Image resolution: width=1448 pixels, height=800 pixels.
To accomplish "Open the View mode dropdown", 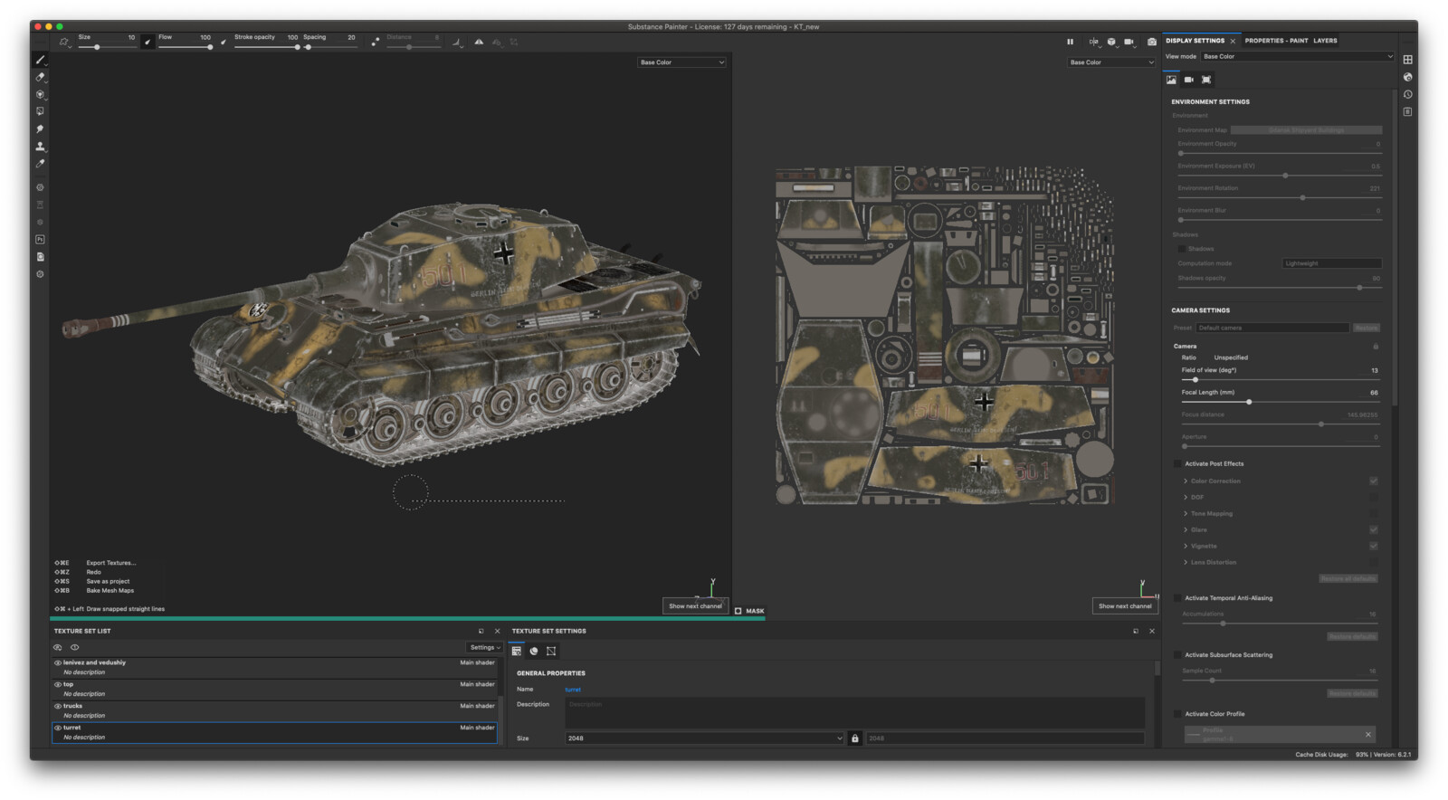I will [1297, 56].
